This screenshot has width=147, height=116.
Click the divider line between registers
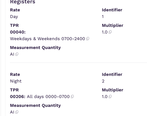[x=78, y=63]
